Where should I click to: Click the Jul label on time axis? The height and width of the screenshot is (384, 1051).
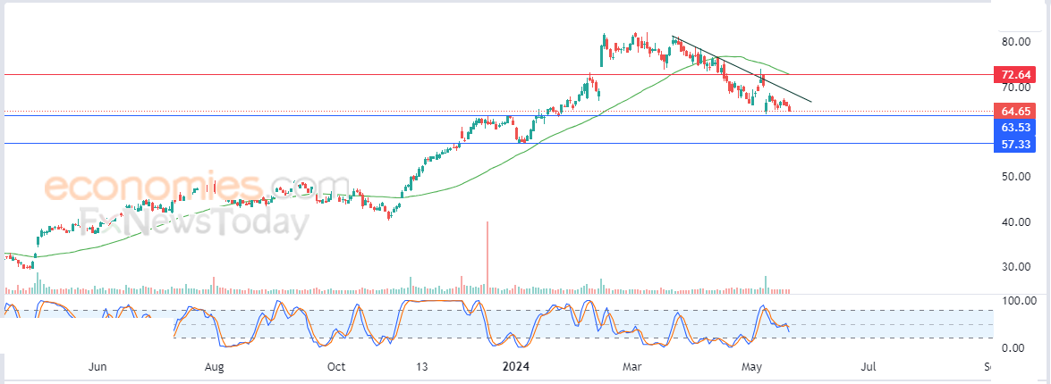pos(869,367)
